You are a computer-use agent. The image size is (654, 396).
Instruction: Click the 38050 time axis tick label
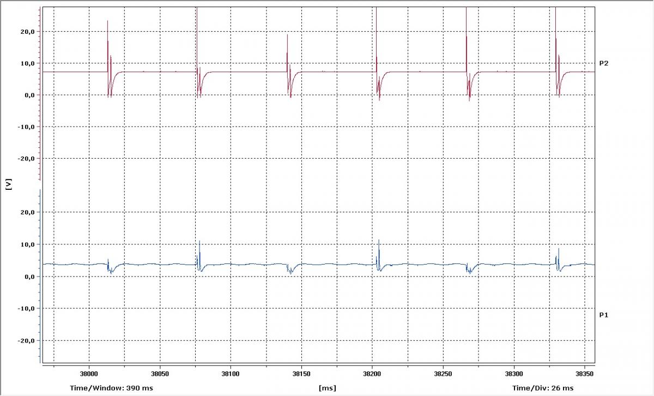click(x=160, y=374)
